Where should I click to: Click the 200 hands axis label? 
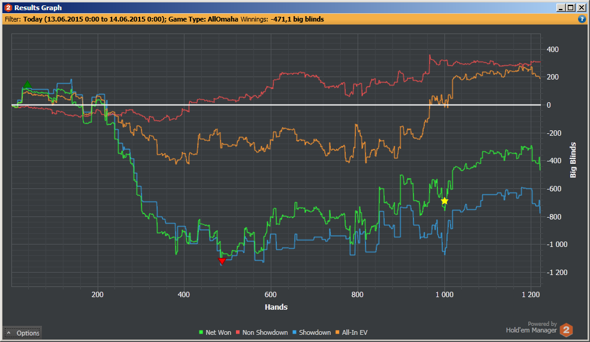[x=98, y=295]
